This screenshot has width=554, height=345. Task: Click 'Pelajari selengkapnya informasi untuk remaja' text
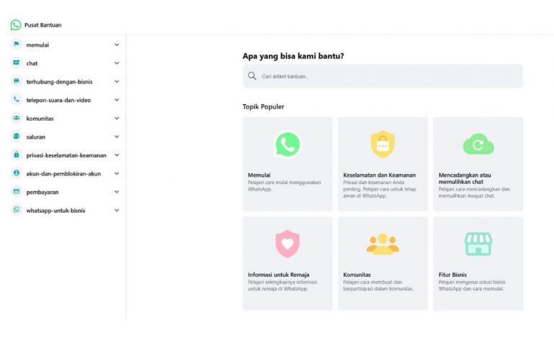click(283, 285)
